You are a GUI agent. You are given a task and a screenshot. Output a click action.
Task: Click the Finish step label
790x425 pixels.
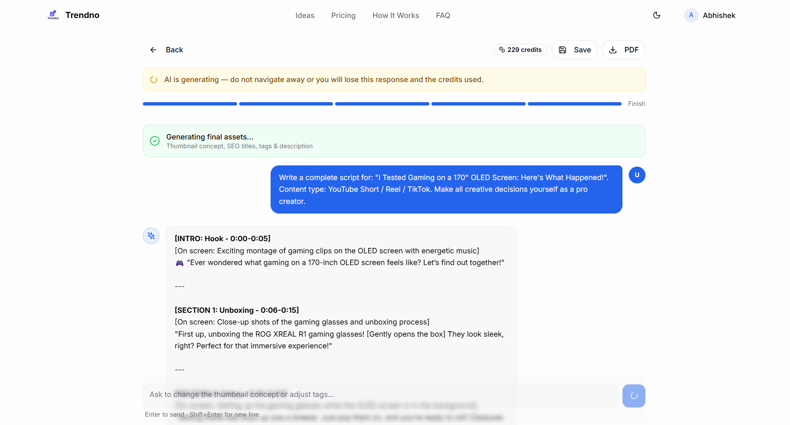(x=637, y=104)
